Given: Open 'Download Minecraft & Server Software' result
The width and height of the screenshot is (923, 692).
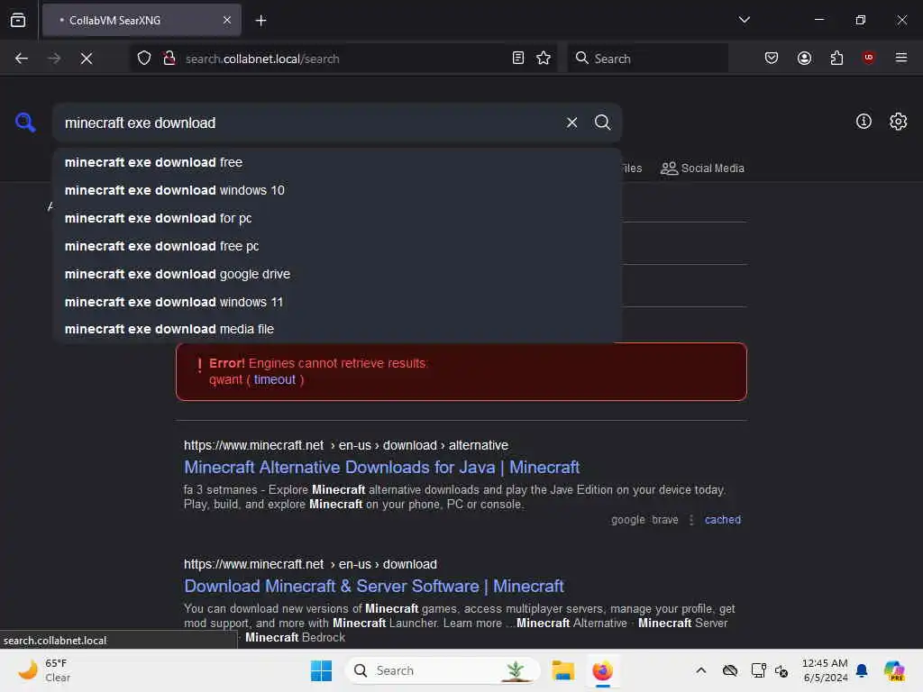Looking at the screenshot, I should click(374, 586).
